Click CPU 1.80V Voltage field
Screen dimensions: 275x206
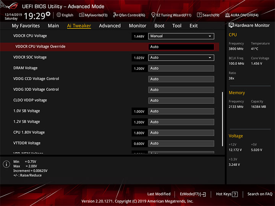[x=181, y=133]
